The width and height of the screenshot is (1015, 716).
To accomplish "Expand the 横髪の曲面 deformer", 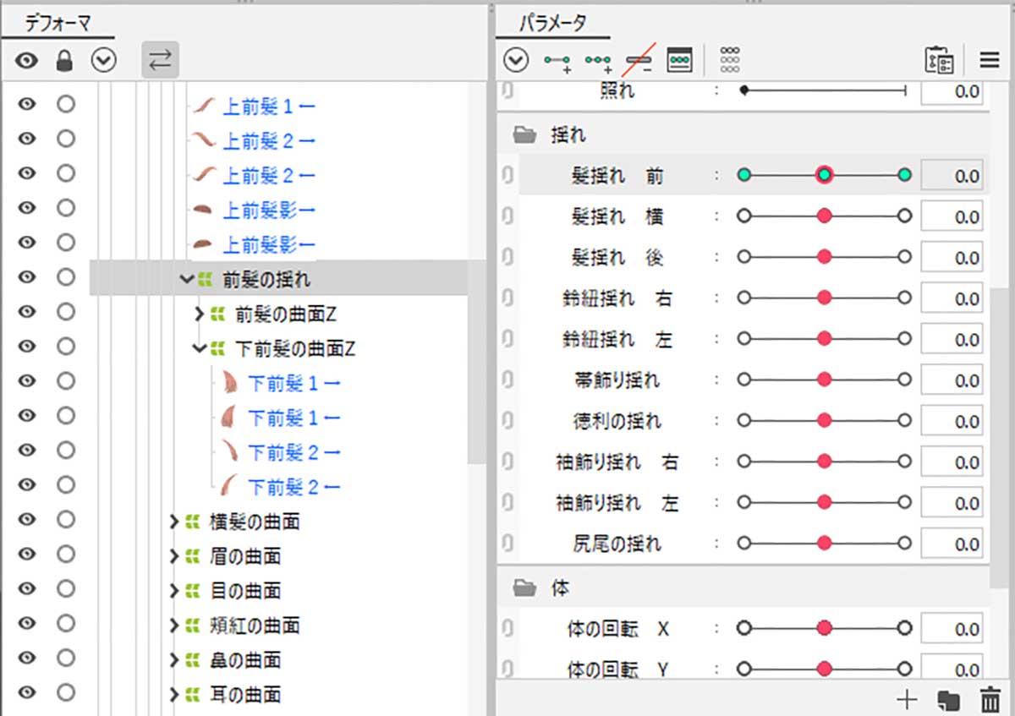I will tap(174, 522).
